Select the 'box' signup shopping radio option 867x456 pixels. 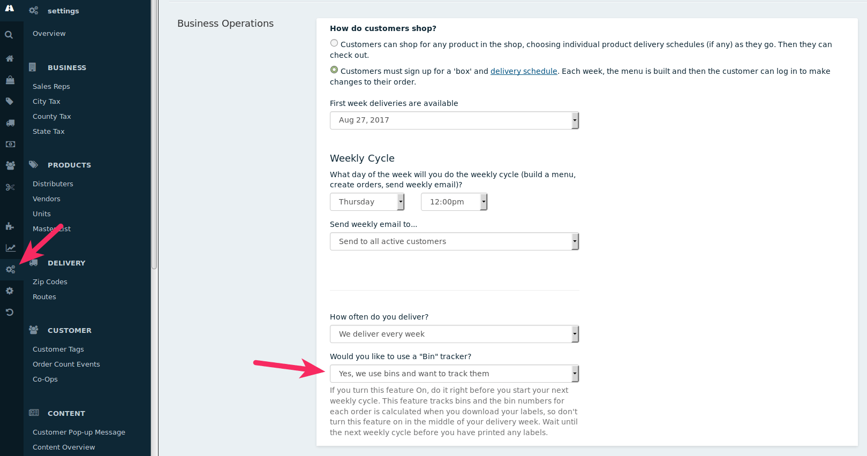[334, 69]
